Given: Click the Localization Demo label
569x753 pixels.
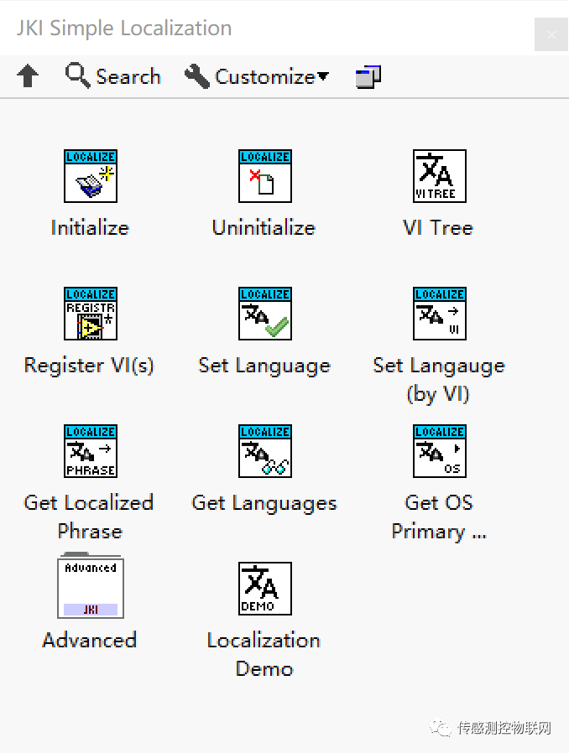Looking at the screenshot, I should pyautogui.click(x=264, y=655).
